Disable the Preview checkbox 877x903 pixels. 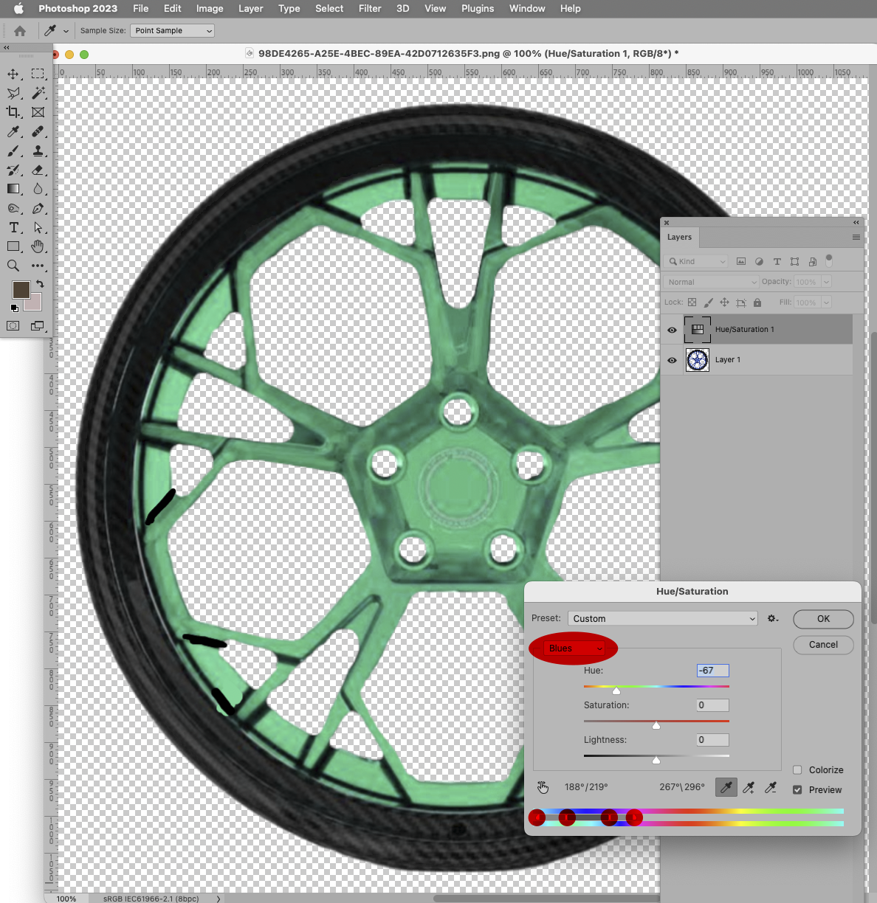pyautogui.click(x=797, y=789)
